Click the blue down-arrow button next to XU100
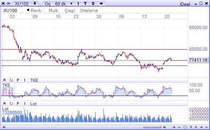This screenshot has width=210, height=130. (35, 4)
